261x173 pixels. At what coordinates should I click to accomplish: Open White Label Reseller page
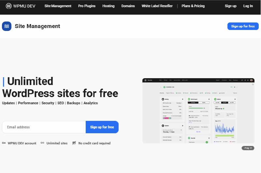click(x=157, y=6)
